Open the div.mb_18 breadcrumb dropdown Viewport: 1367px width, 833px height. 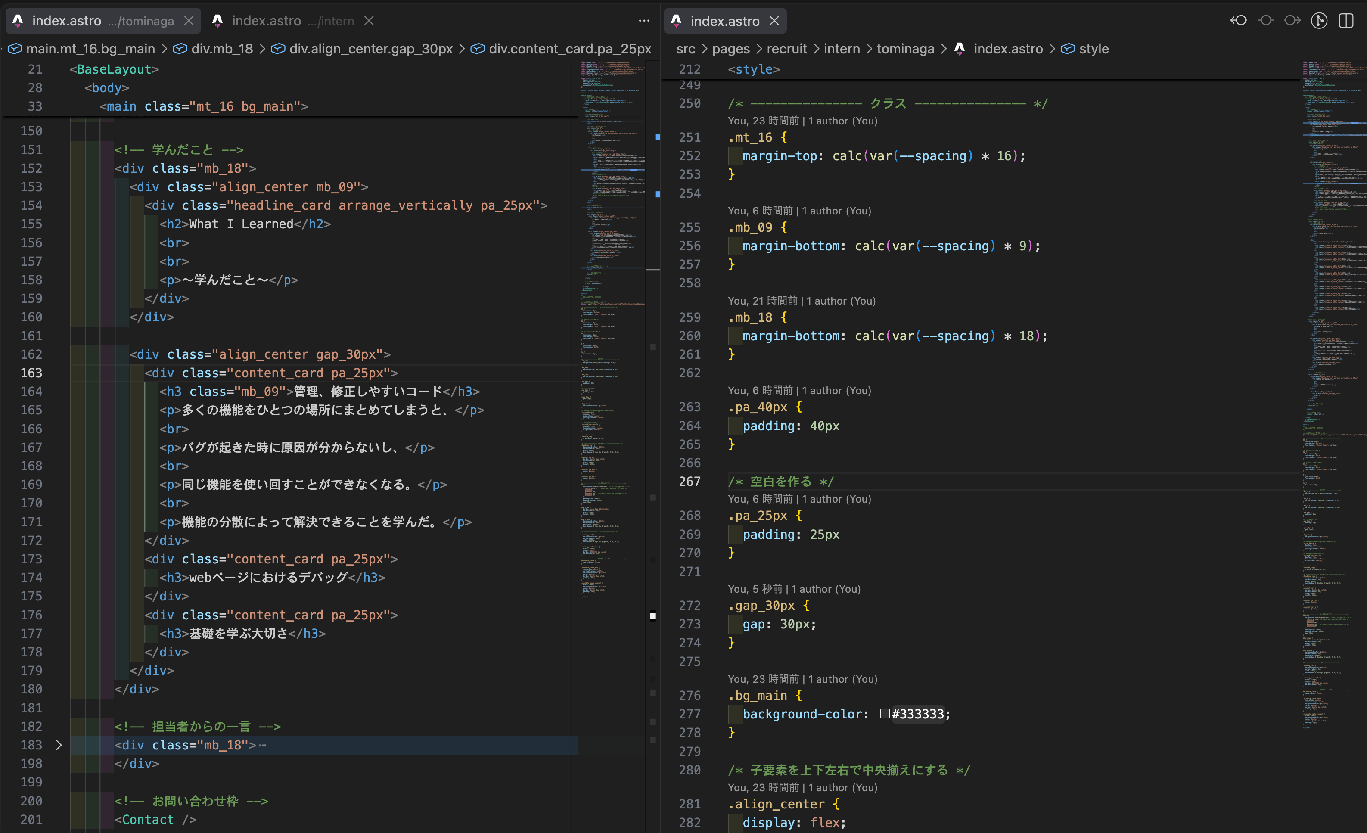(x=213, y=49)
